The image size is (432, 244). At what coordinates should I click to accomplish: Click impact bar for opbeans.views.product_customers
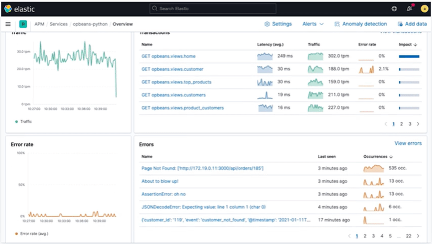(409, 108)
